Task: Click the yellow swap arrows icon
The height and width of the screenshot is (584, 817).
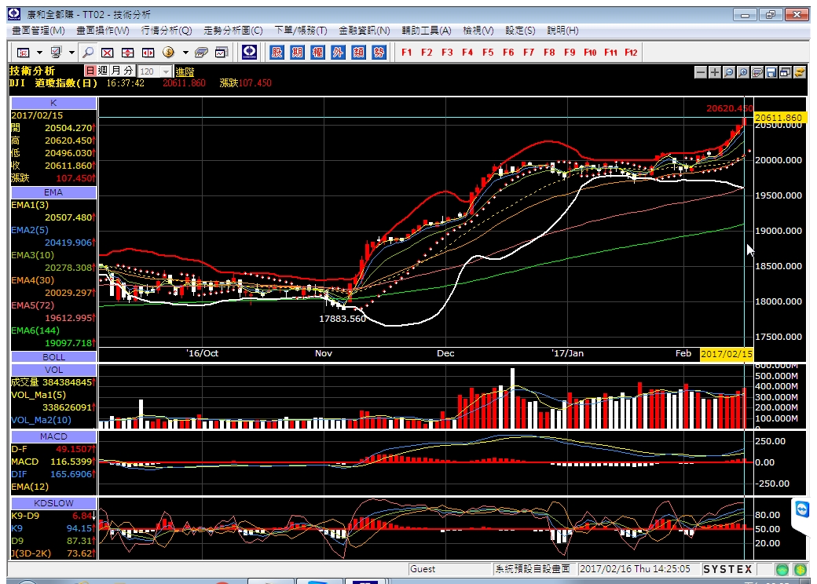Action: click(799, 72)
